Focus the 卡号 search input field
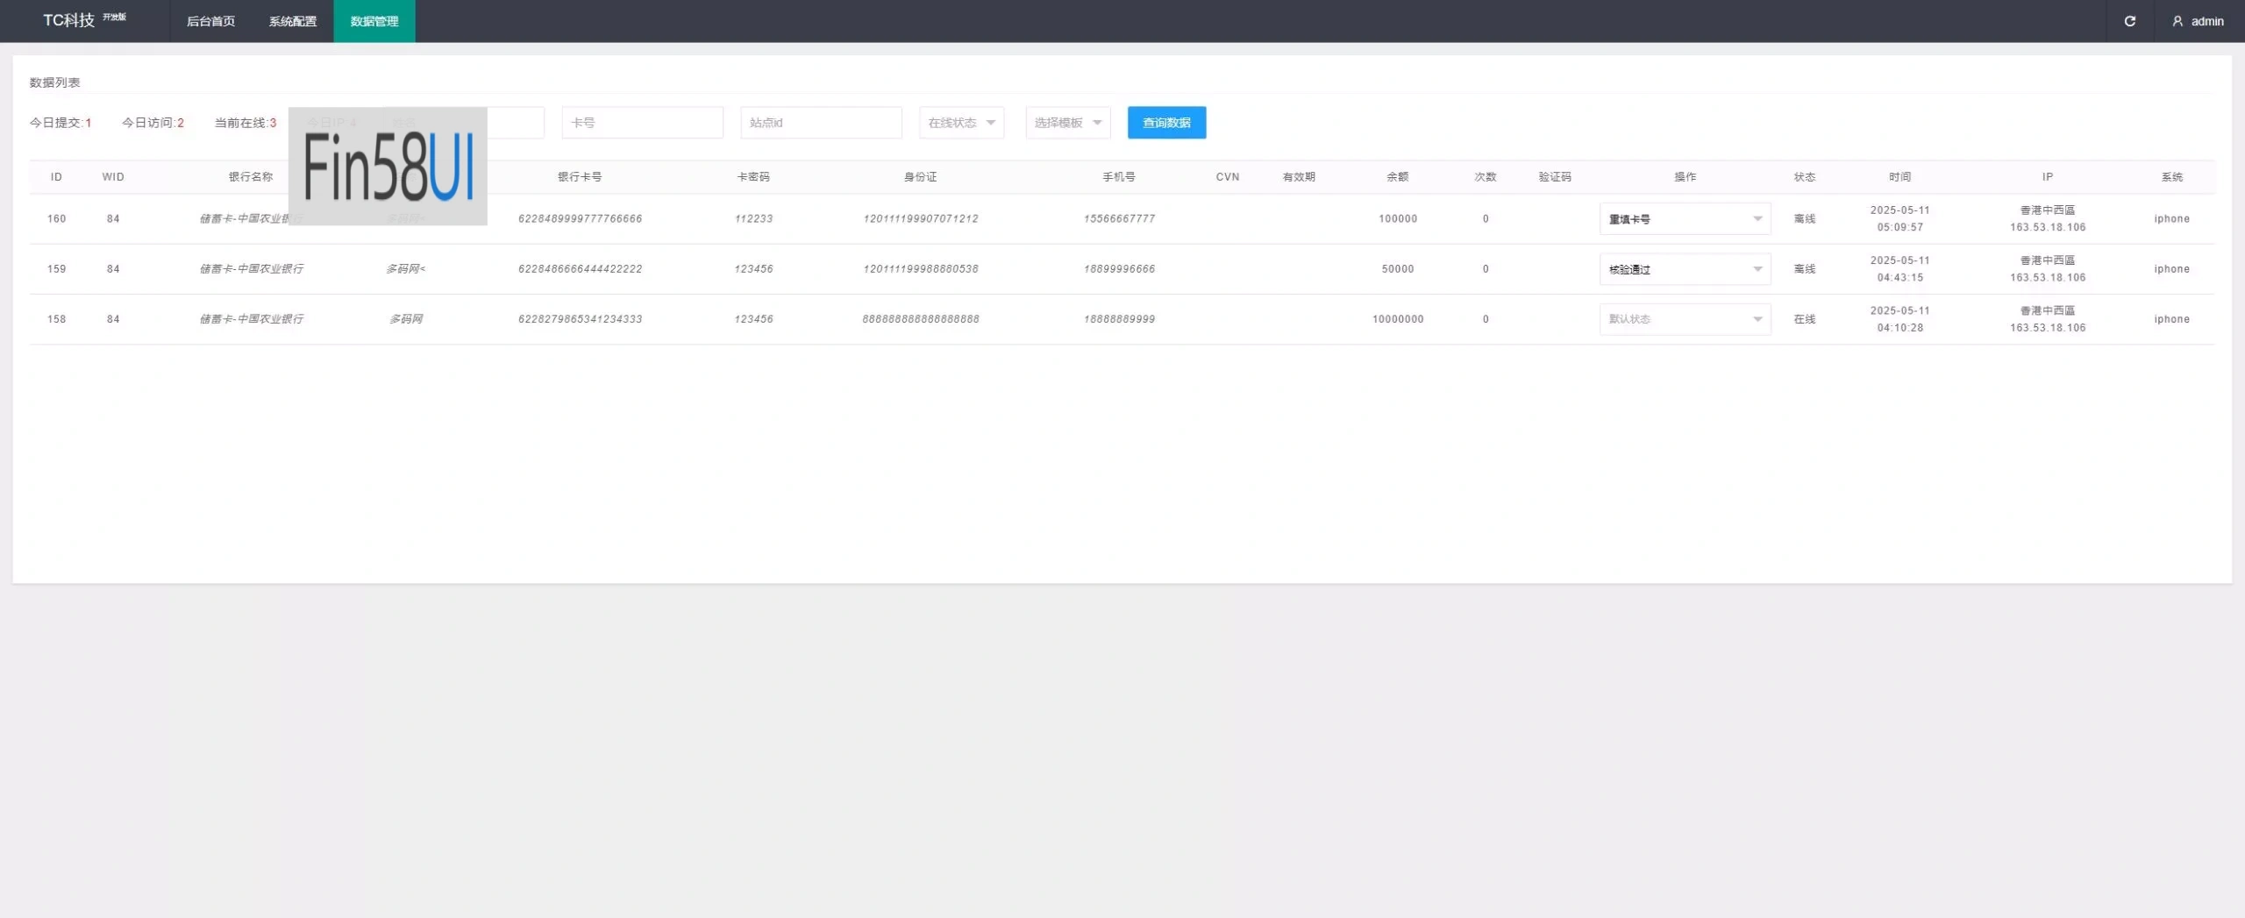The width and height of the screenshot is (2245, 918). coord(642,123)
